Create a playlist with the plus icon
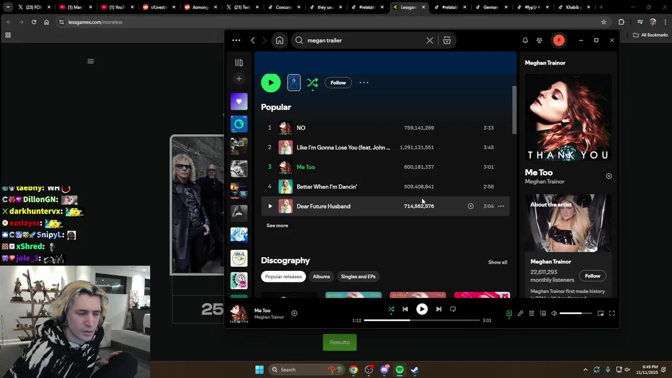 pos(239,79)
